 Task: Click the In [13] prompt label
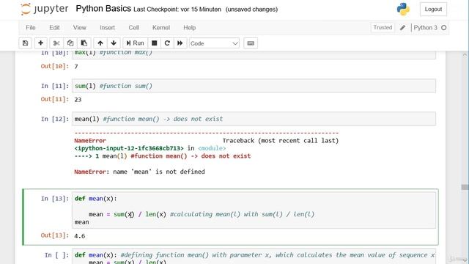point(55,199)
